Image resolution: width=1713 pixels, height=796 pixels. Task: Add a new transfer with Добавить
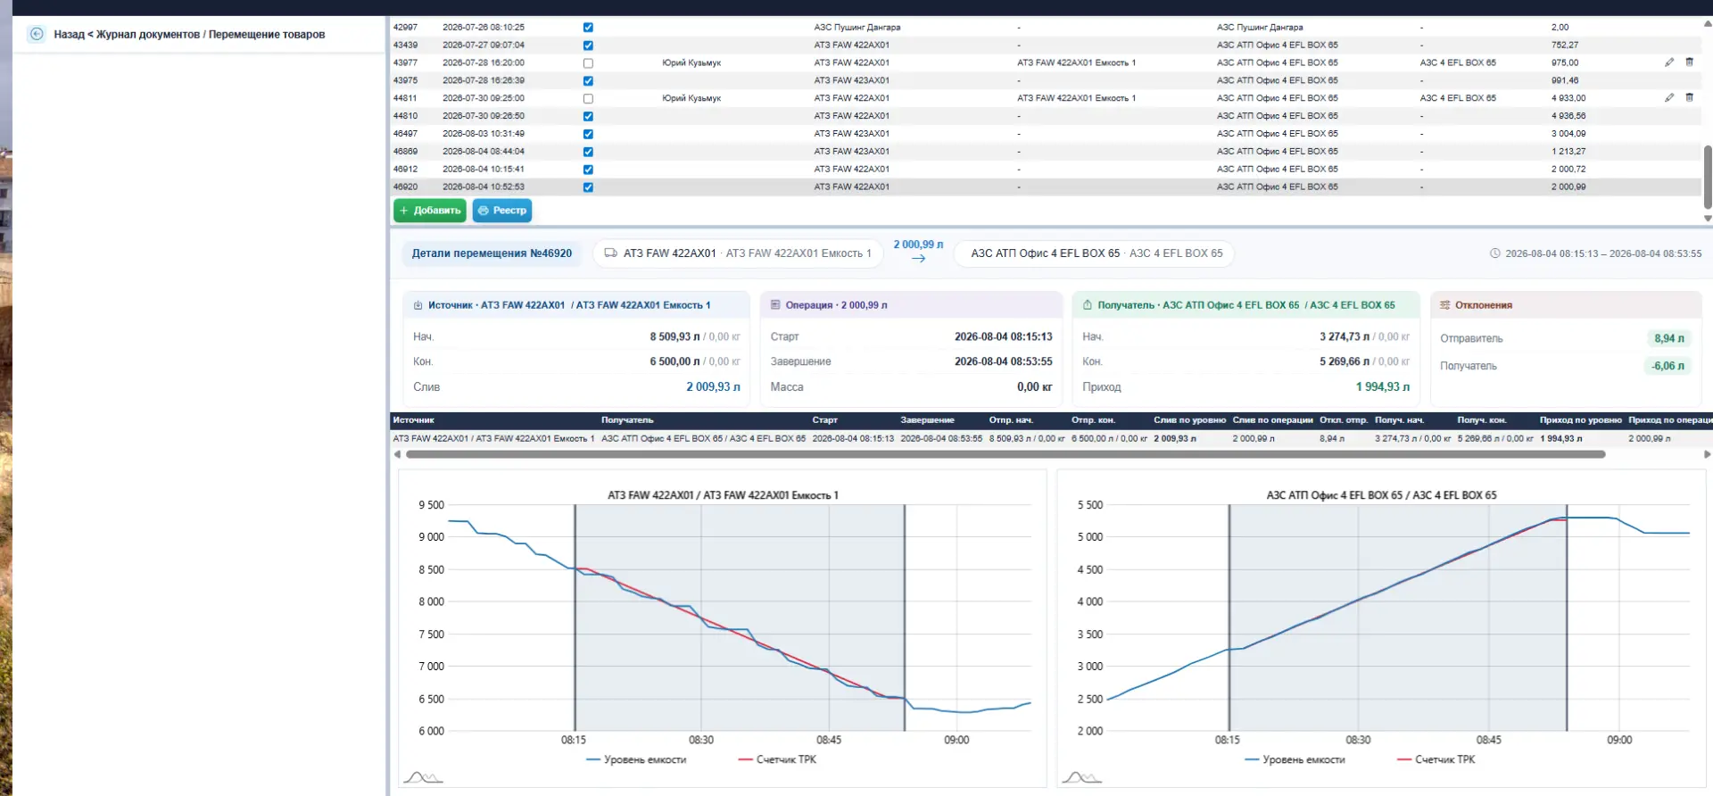(x=430, y=211)
